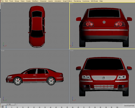135x108 pixels.
Task: Open the reactor menu
Action: click(50, 1)
